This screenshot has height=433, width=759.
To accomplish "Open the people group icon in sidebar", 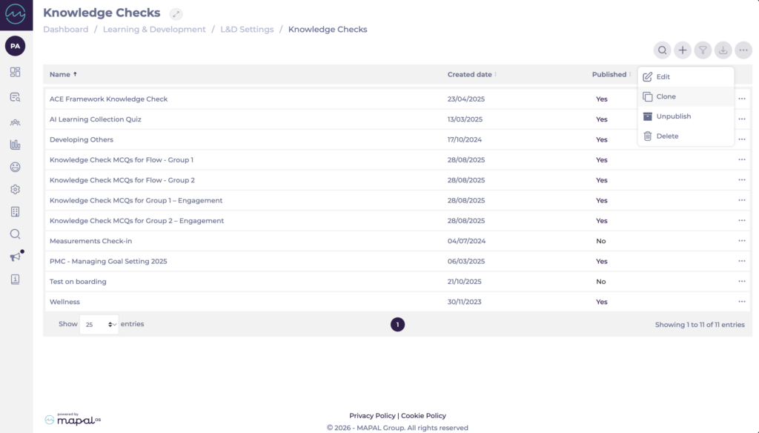I will 15,122.
